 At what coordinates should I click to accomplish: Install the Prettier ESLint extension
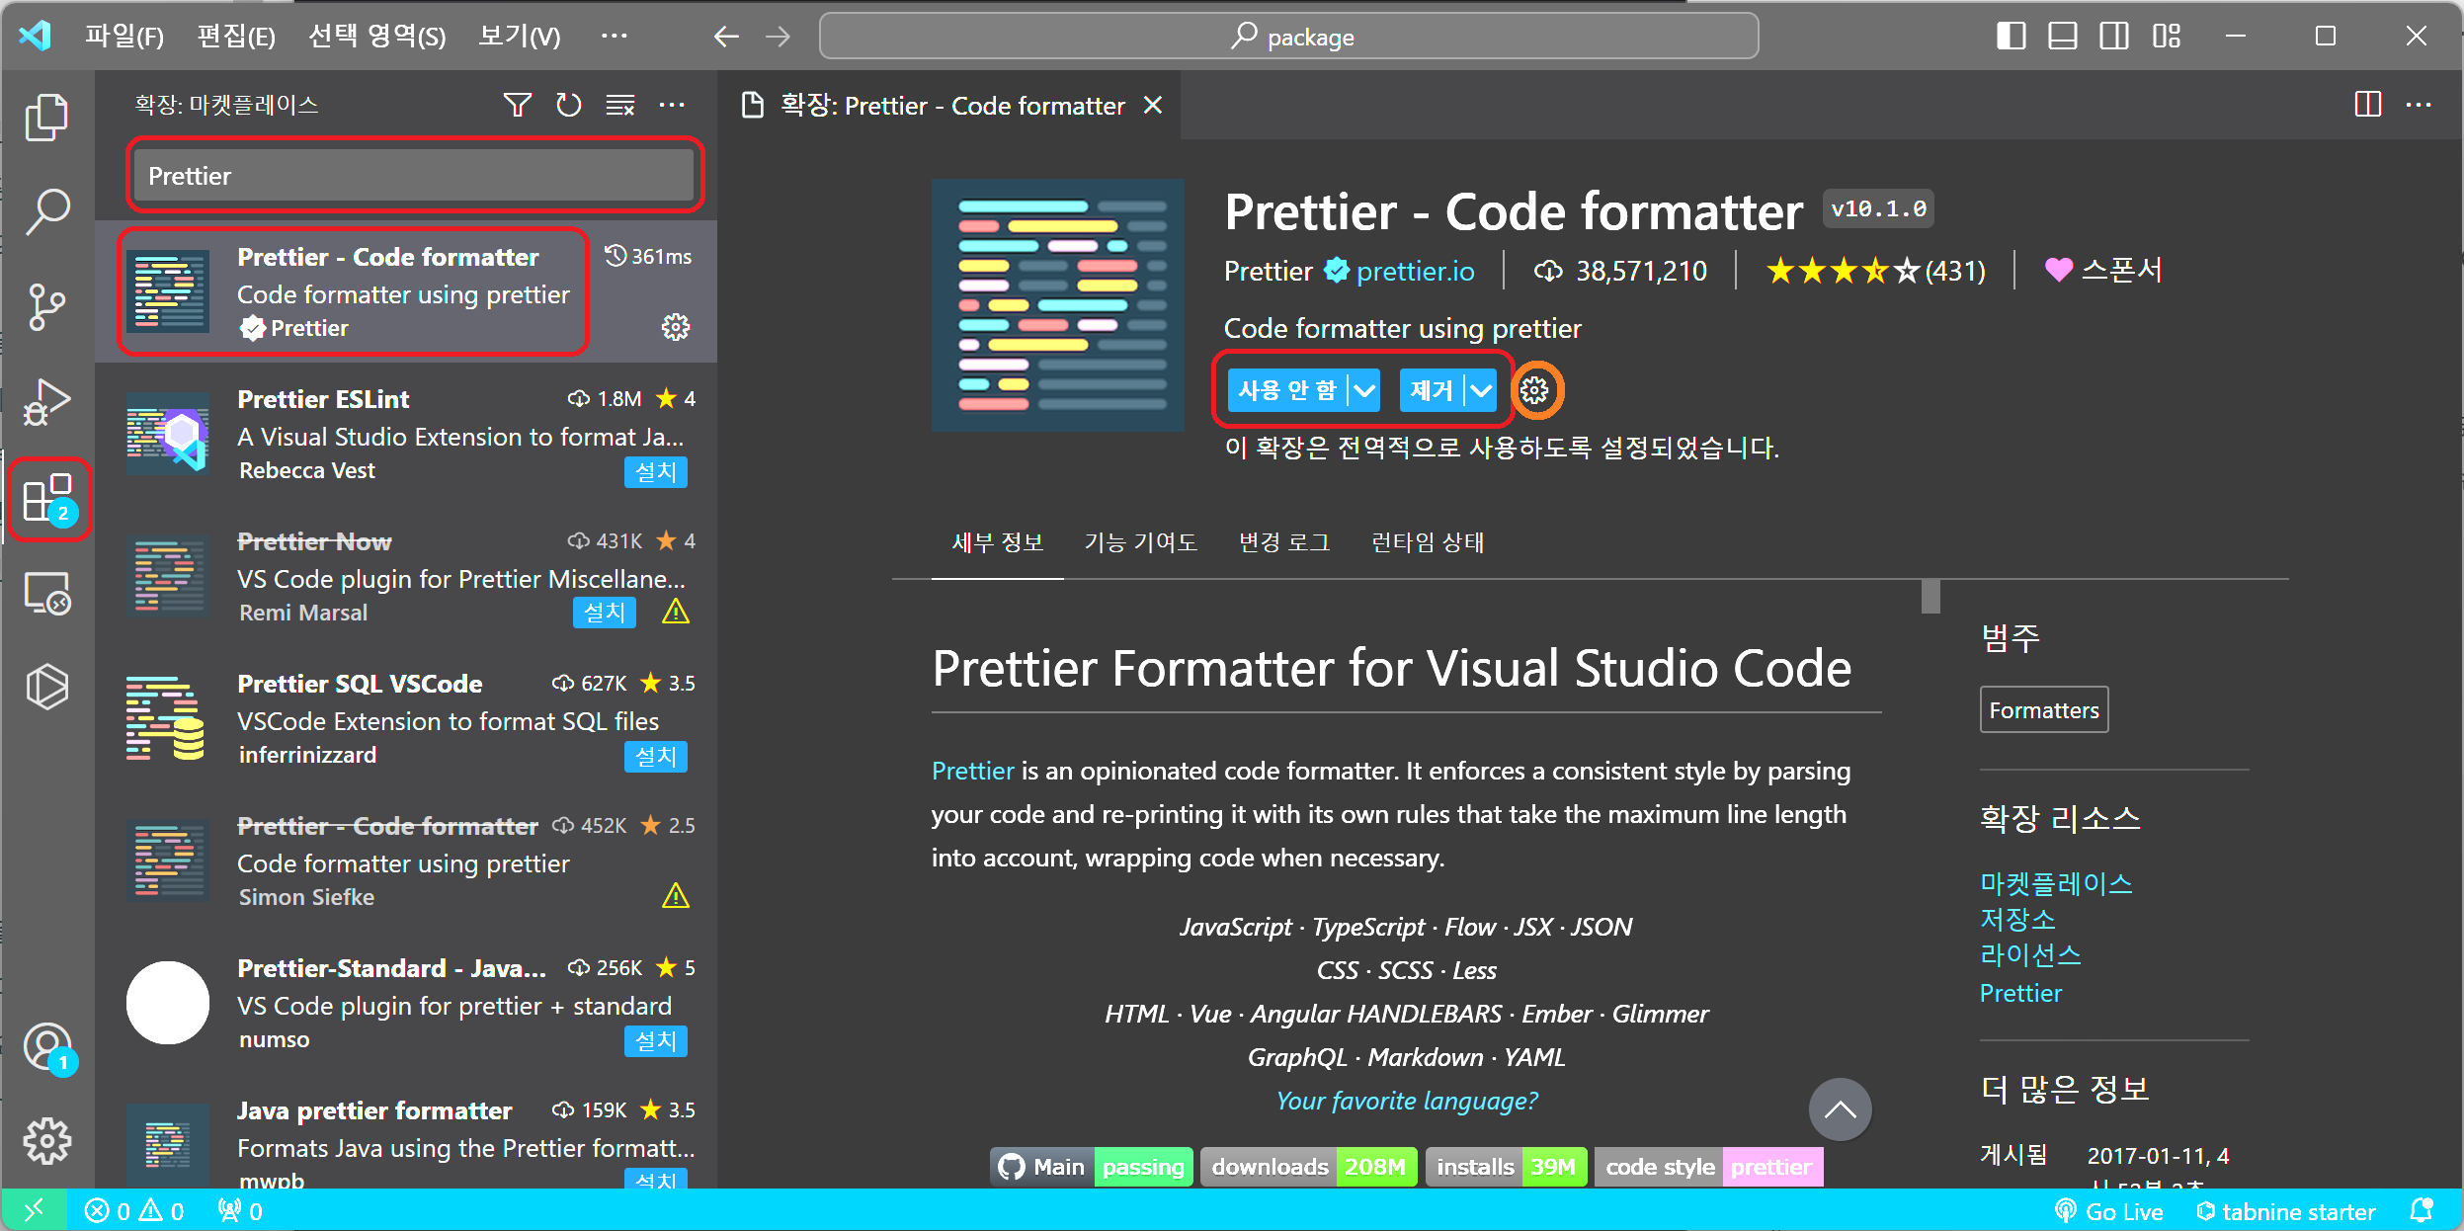[655, 472]
